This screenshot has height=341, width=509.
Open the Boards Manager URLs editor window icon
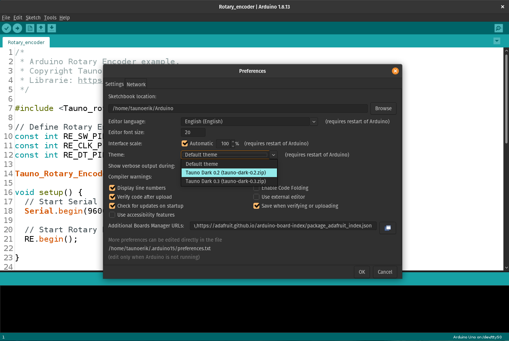(388, 228)
